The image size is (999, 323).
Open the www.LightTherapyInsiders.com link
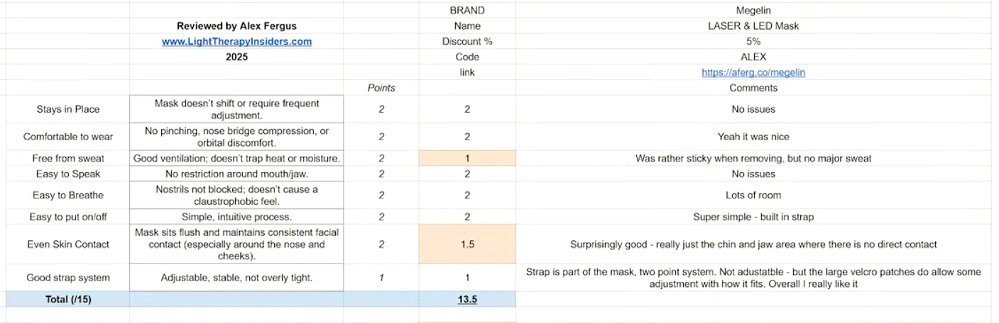coord(236,42)
